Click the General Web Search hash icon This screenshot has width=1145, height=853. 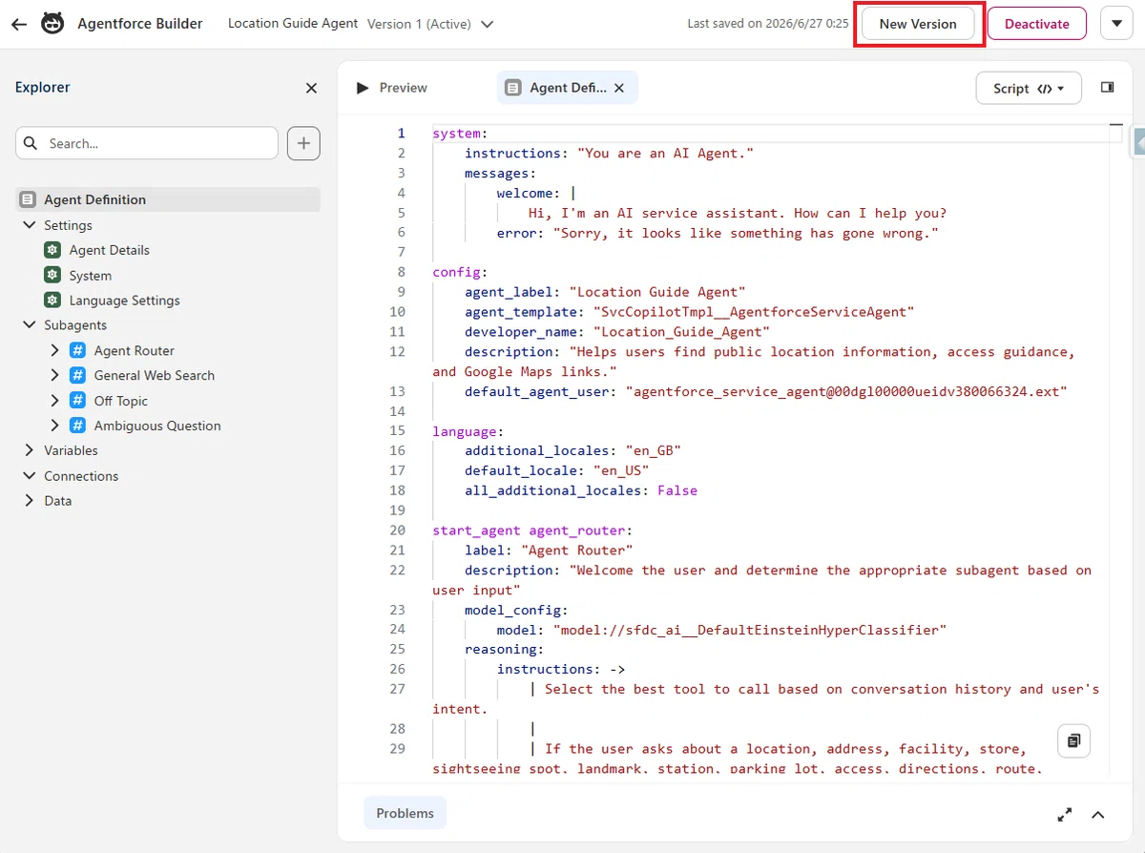[78, 375]
